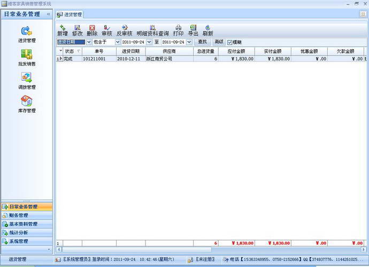Select the 财务管理 navigation group

click(x=27, y=215)
